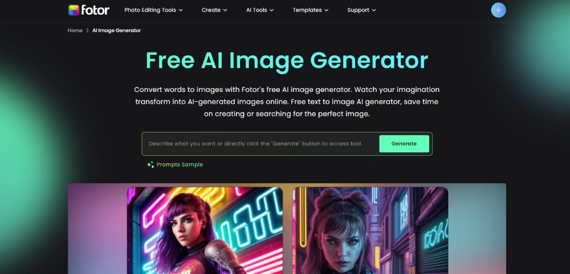Expand the Photo Editing Tools chevron
The width and height of the screenshot is (570, 274).
point(181,10)
